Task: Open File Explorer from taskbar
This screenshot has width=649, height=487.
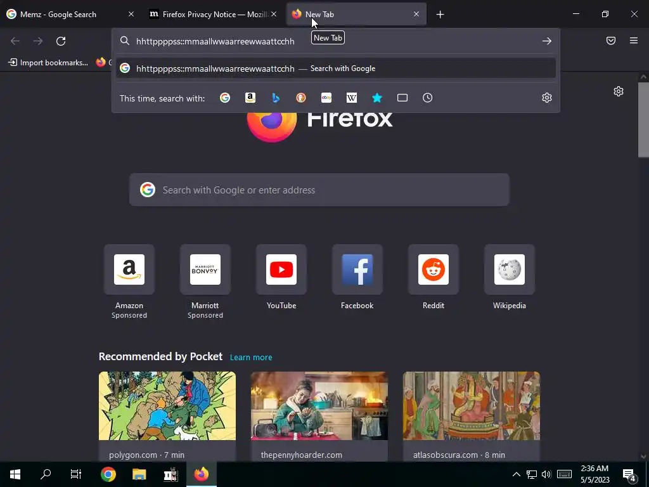Action: pyautogui.click(x=139, y=474)
